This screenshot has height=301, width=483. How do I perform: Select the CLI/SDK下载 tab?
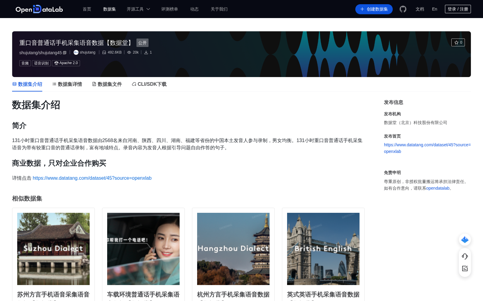tap(149, 84)
